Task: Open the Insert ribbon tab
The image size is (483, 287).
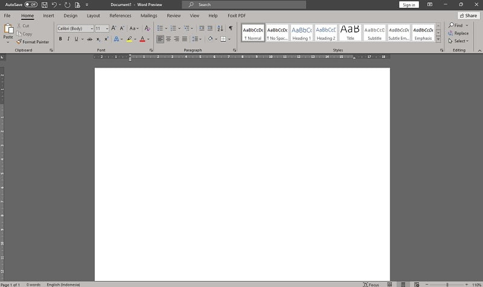Action: coord(48,16)
